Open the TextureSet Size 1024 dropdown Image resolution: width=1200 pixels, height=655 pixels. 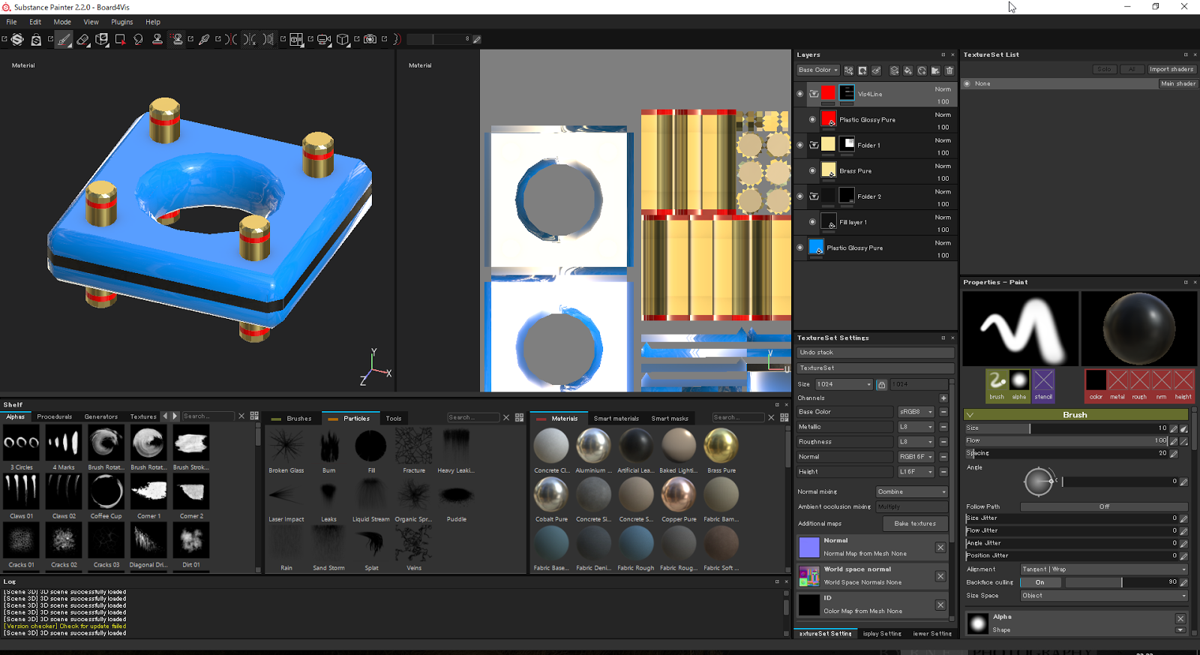844,384
